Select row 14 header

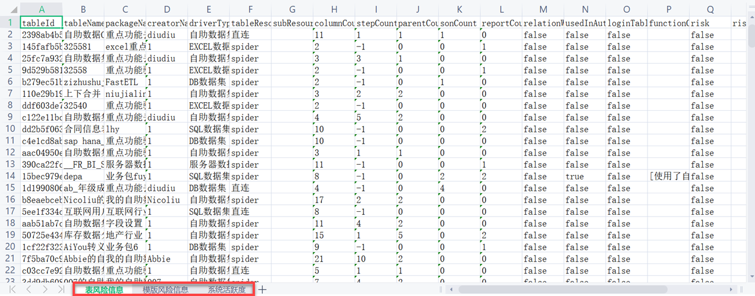pyautogui.click(x=10, y=176)
